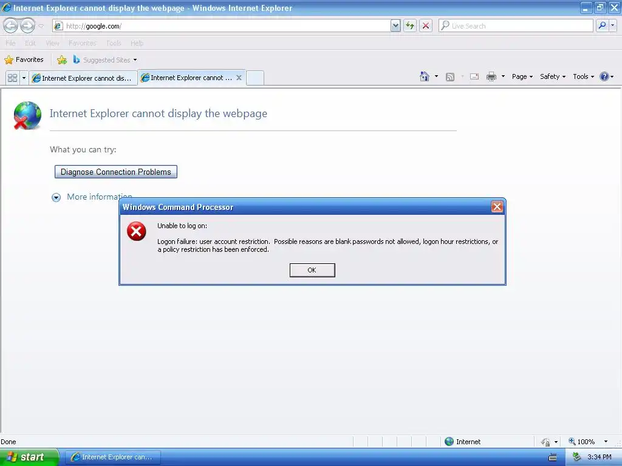The height and width of the screenshot is (466, 622).
Task: Click the network connection tray icon
Action: point(576,457)
